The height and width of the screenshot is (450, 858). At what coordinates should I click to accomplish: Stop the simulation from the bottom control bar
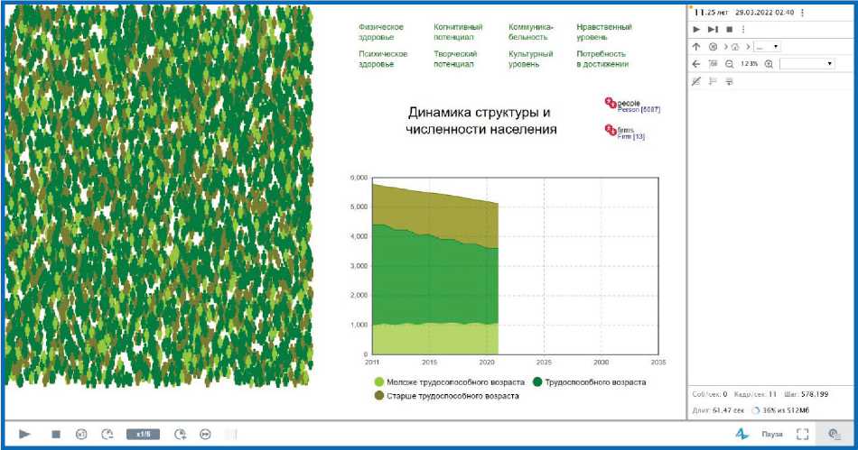tap(56, 434)
